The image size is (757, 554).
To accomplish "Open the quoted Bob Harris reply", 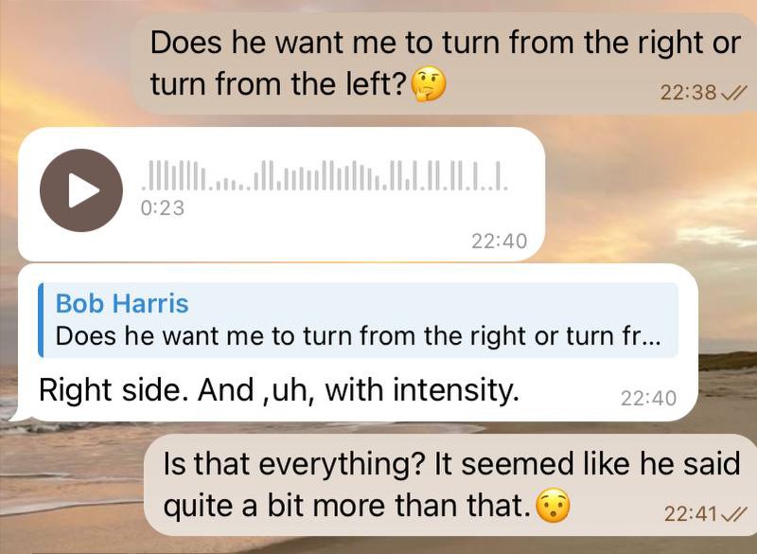I will (359, 320).
